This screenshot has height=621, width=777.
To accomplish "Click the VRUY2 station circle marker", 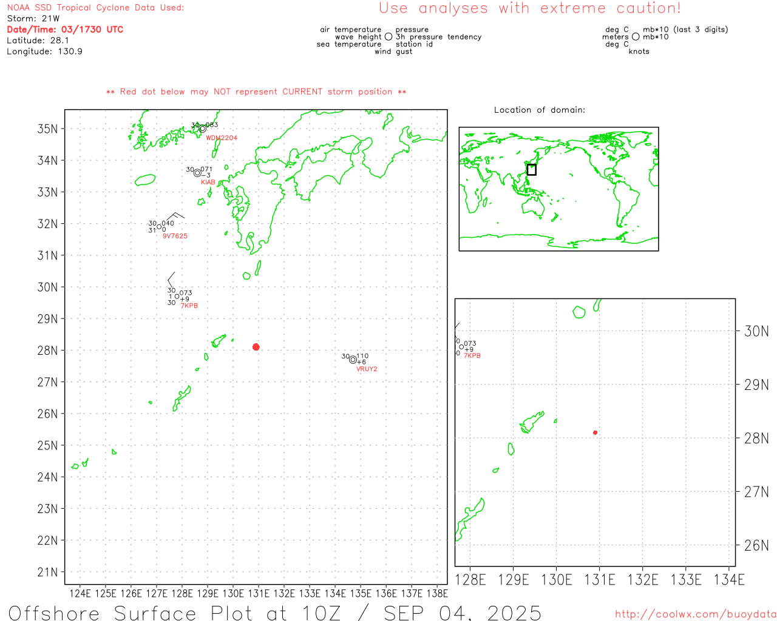I will [x=353, y=360].
